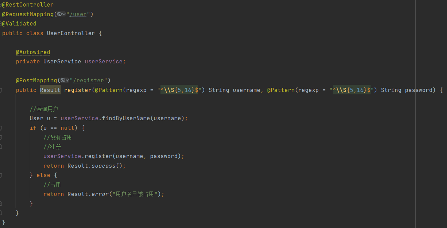Click the User type in "User u =" line

(x=37, y=118)
